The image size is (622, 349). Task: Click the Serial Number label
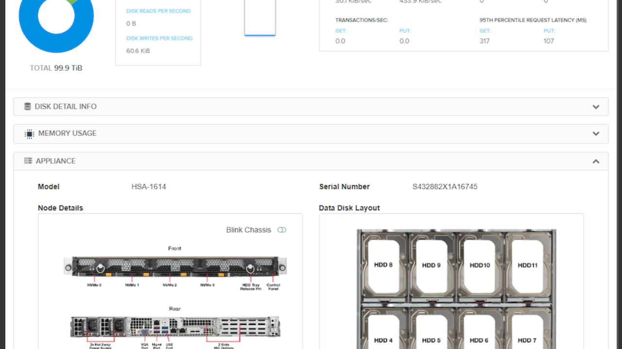pos(345,187)
